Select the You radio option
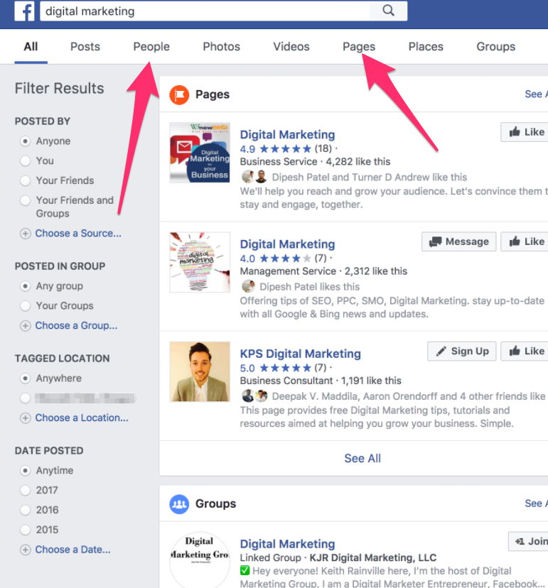Viewport: 548px width, 588px height. [x=25, y=161]
